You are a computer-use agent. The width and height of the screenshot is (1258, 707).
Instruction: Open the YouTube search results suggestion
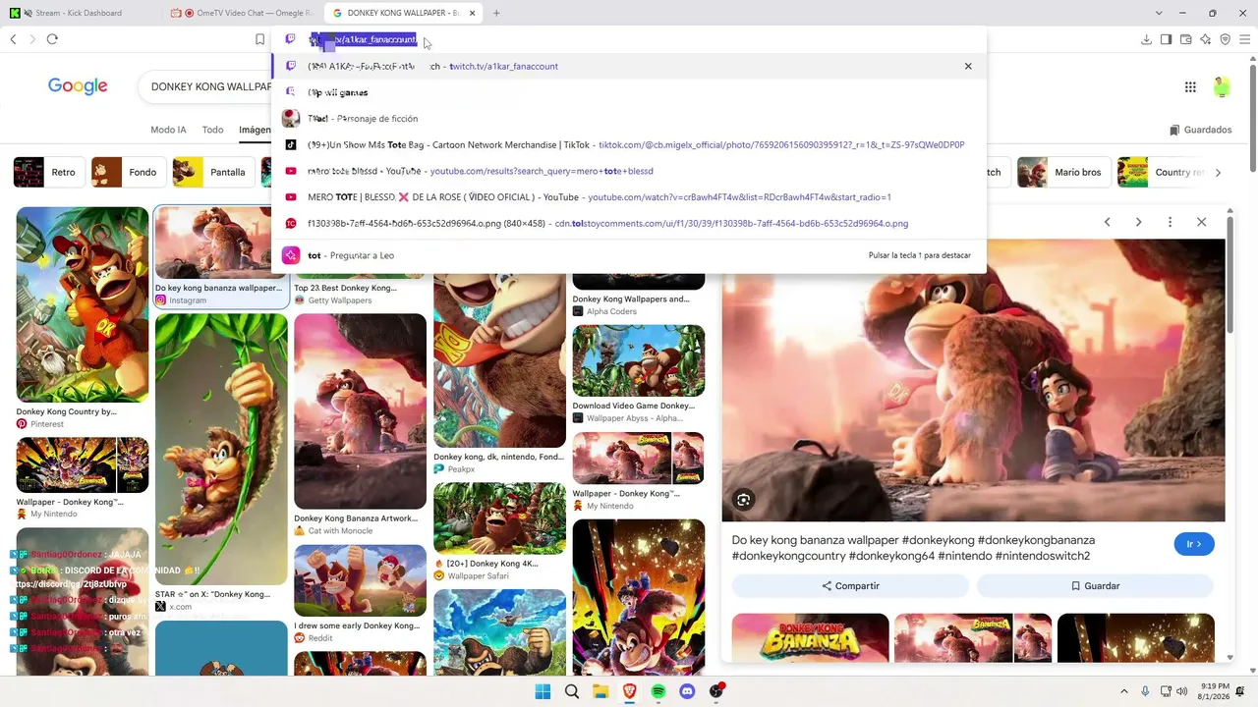[629, 171]
